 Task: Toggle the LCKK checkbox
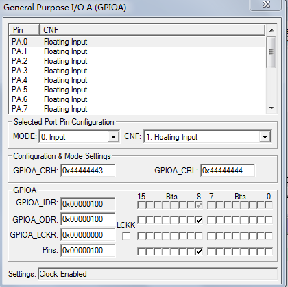126,236
